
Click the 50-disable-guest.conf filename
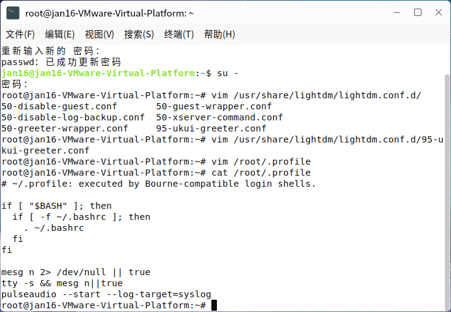coord(59,106)
